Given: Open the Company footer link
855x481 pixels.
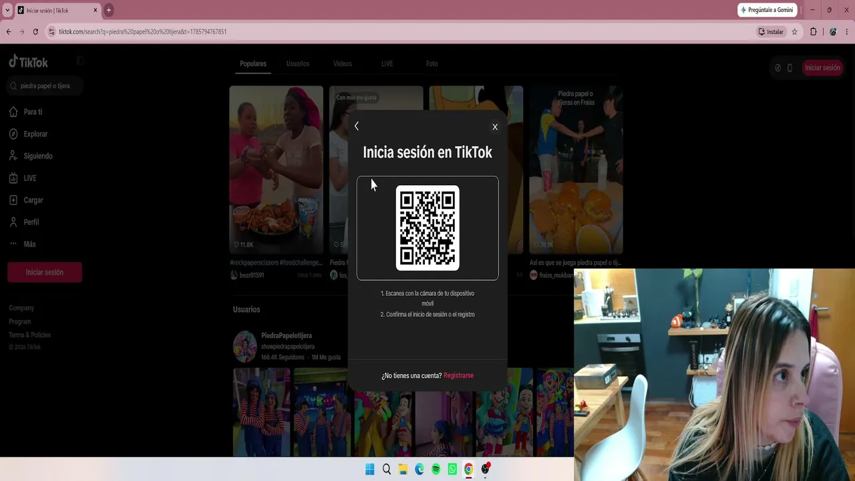Looking at the screenshot, I should (21, 308).
